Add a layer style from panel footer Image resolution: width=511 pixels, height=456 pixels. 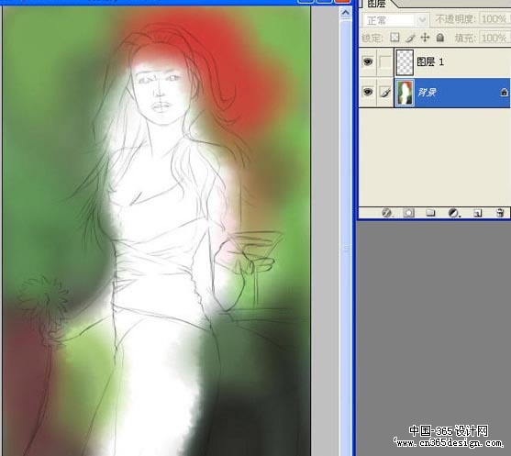point(387,213)
